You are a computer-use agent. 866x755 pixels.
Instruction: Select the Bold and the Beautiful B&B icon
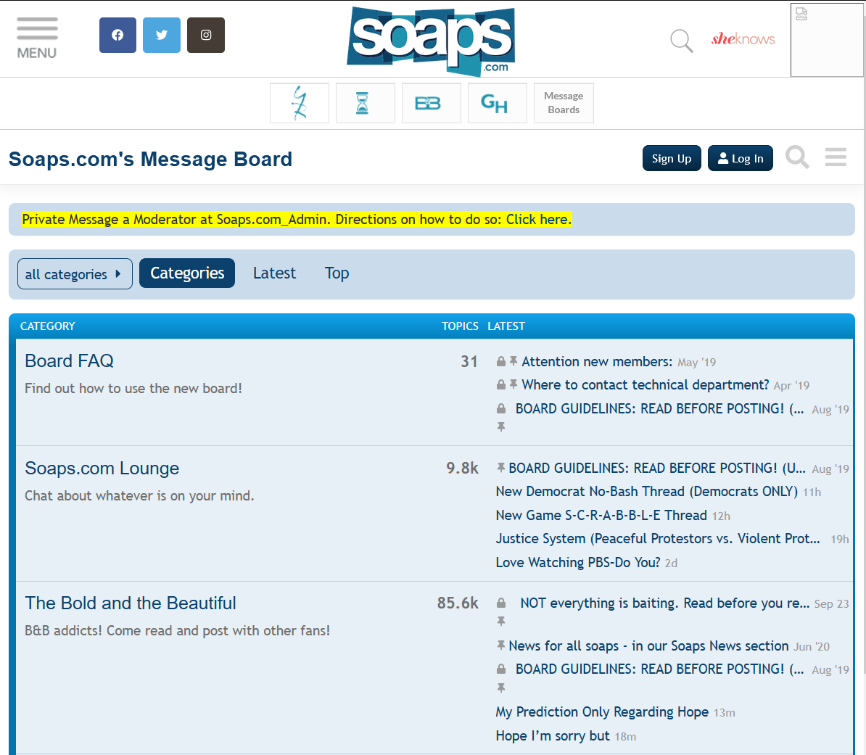click(x=431, y=102)
